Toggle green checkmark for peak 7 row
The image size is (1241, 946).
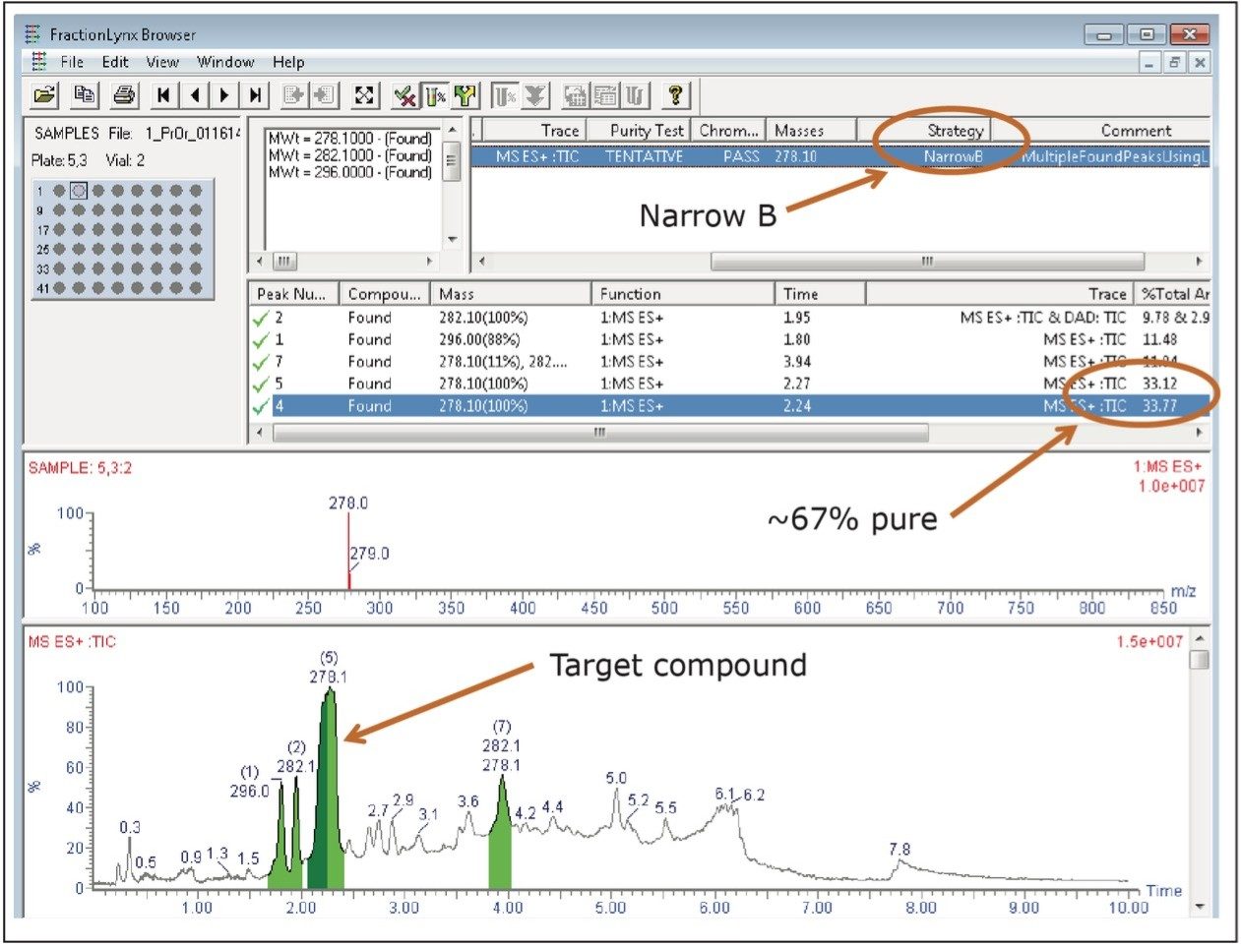tap(261, 363)
